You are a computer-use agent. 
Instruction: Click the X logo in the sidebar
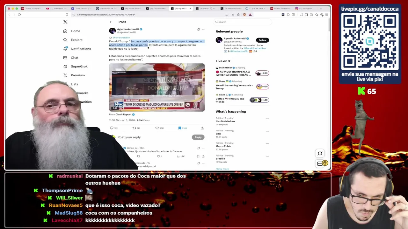(x=65, y=22)
